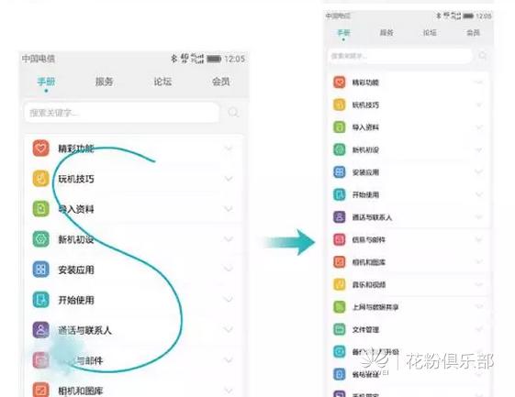Tap the teal 开始使用 icon in the left phone screen
The image size is (515, 397).
pos(40,300)
